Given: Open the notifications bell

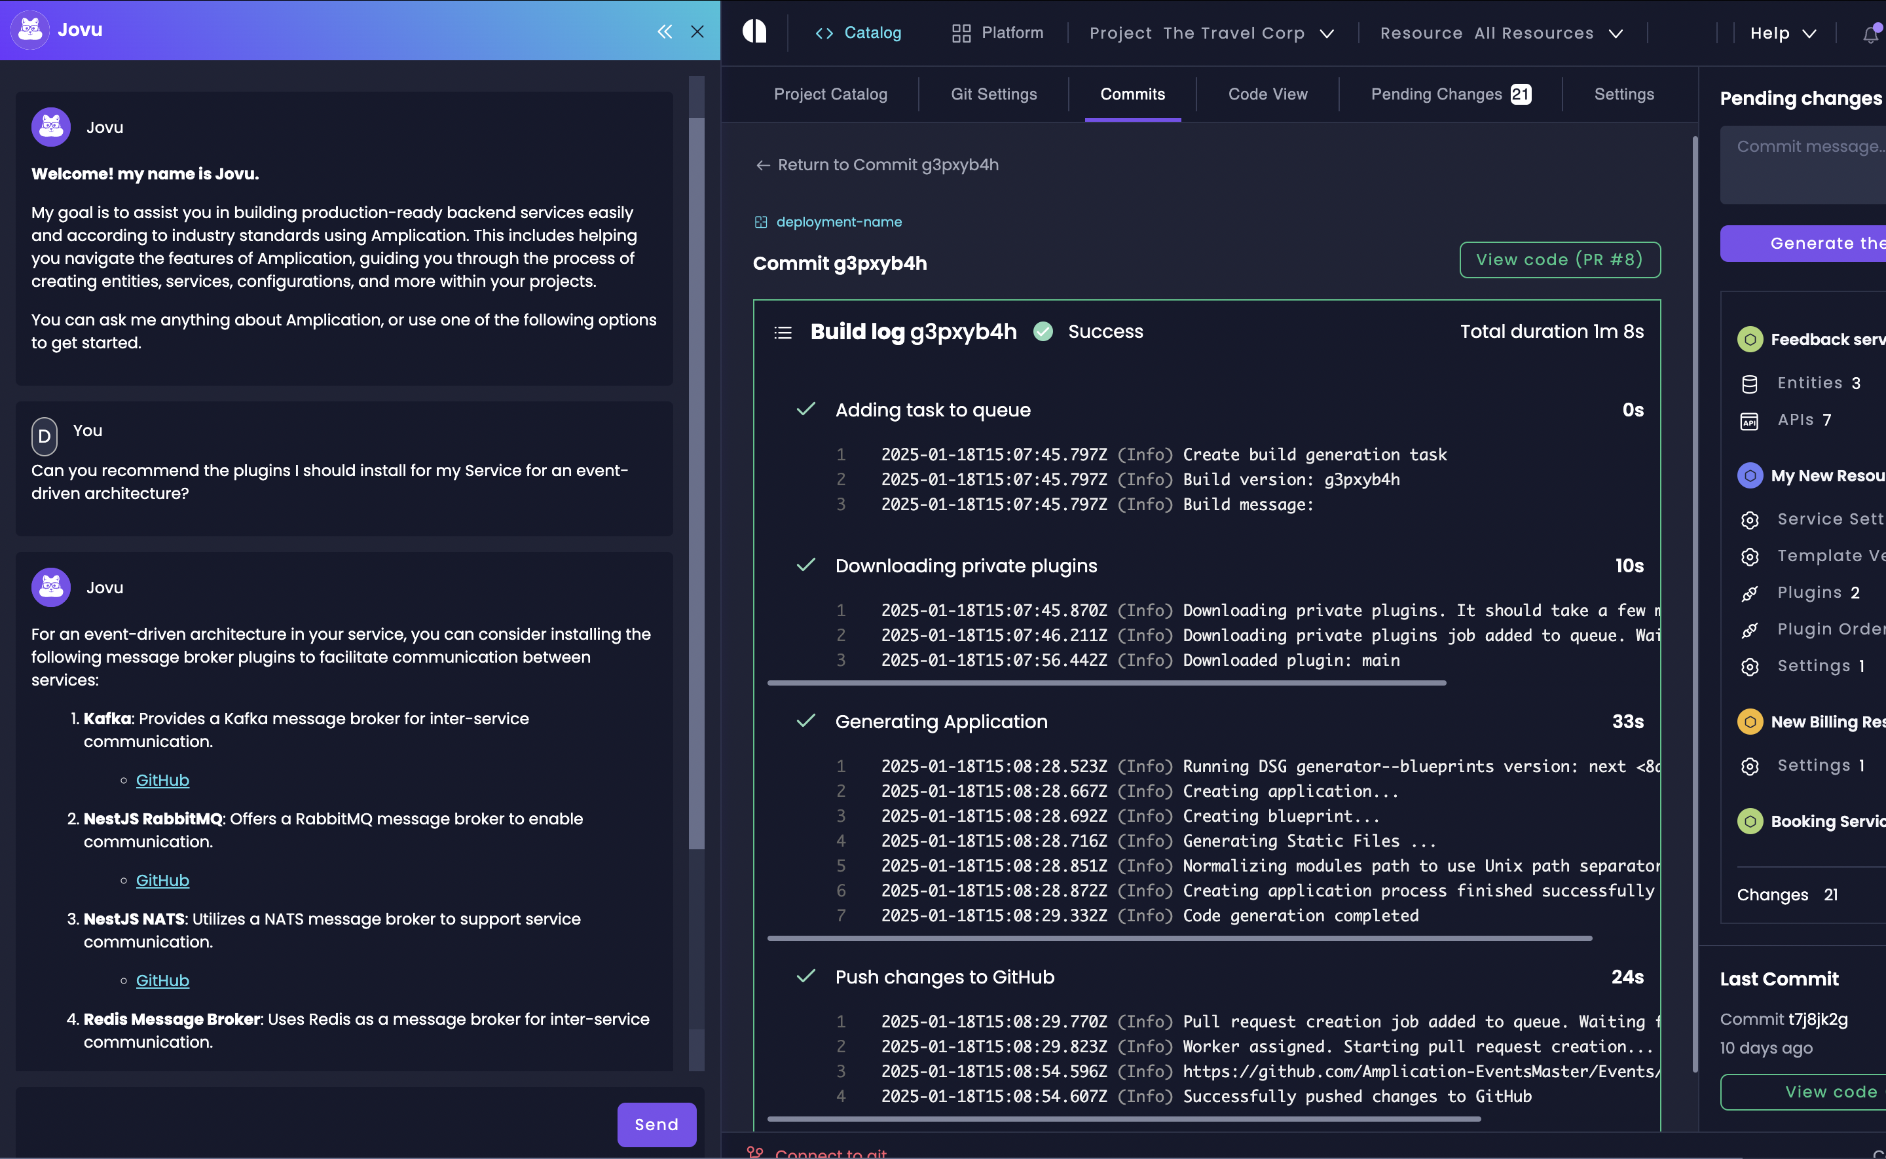Looking at the screenshot, I should (1871, 34).
